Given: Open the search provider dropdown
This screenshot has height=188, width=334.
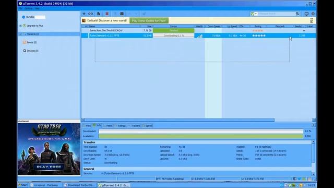Looking at the screenshot, I should [254, 14].
